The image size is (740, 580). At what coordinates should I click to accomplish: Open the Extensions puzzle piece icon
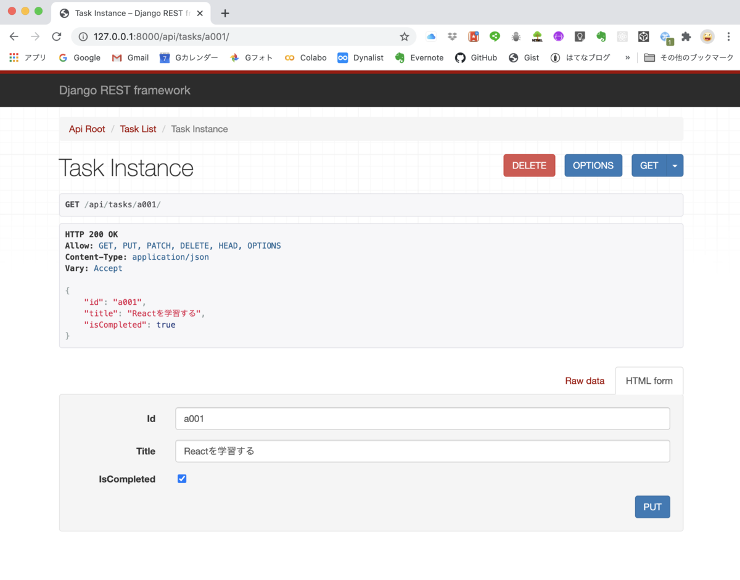(x=686, y=37)
